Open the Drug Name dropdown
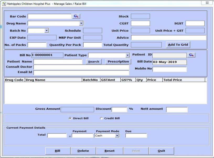Image resolution: width=214 pixels, height=158 pixels. 81,23
